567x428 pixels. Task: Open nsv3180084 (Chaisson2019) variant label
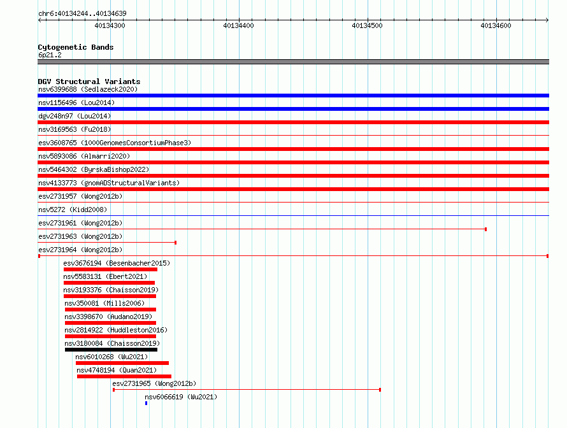pos(112,343)
